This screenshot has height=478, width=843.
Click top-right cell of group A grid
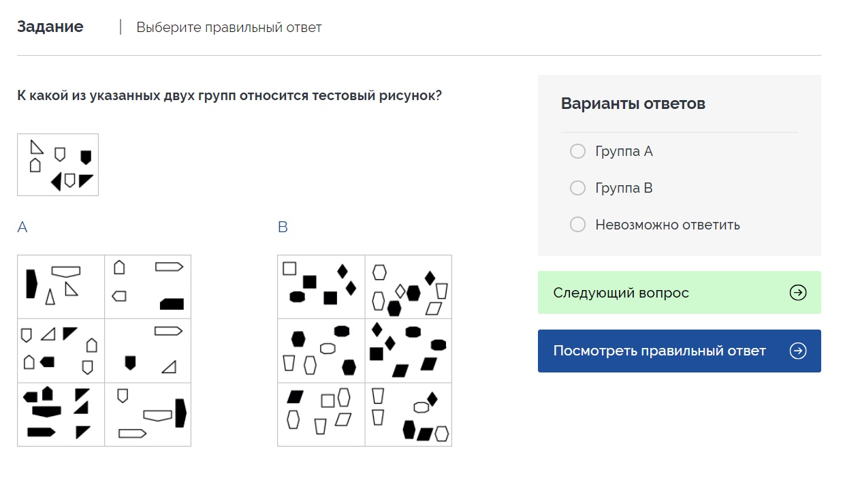tap(148, 287)
